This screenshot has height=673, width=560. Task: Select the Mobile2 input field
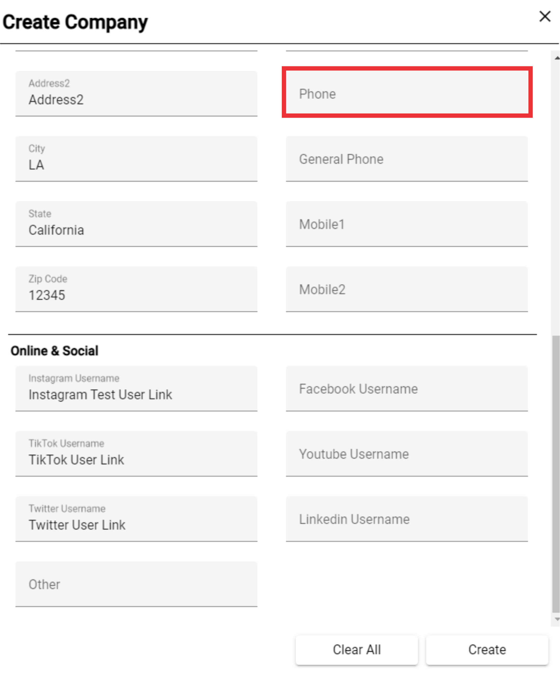pos(407,289)
